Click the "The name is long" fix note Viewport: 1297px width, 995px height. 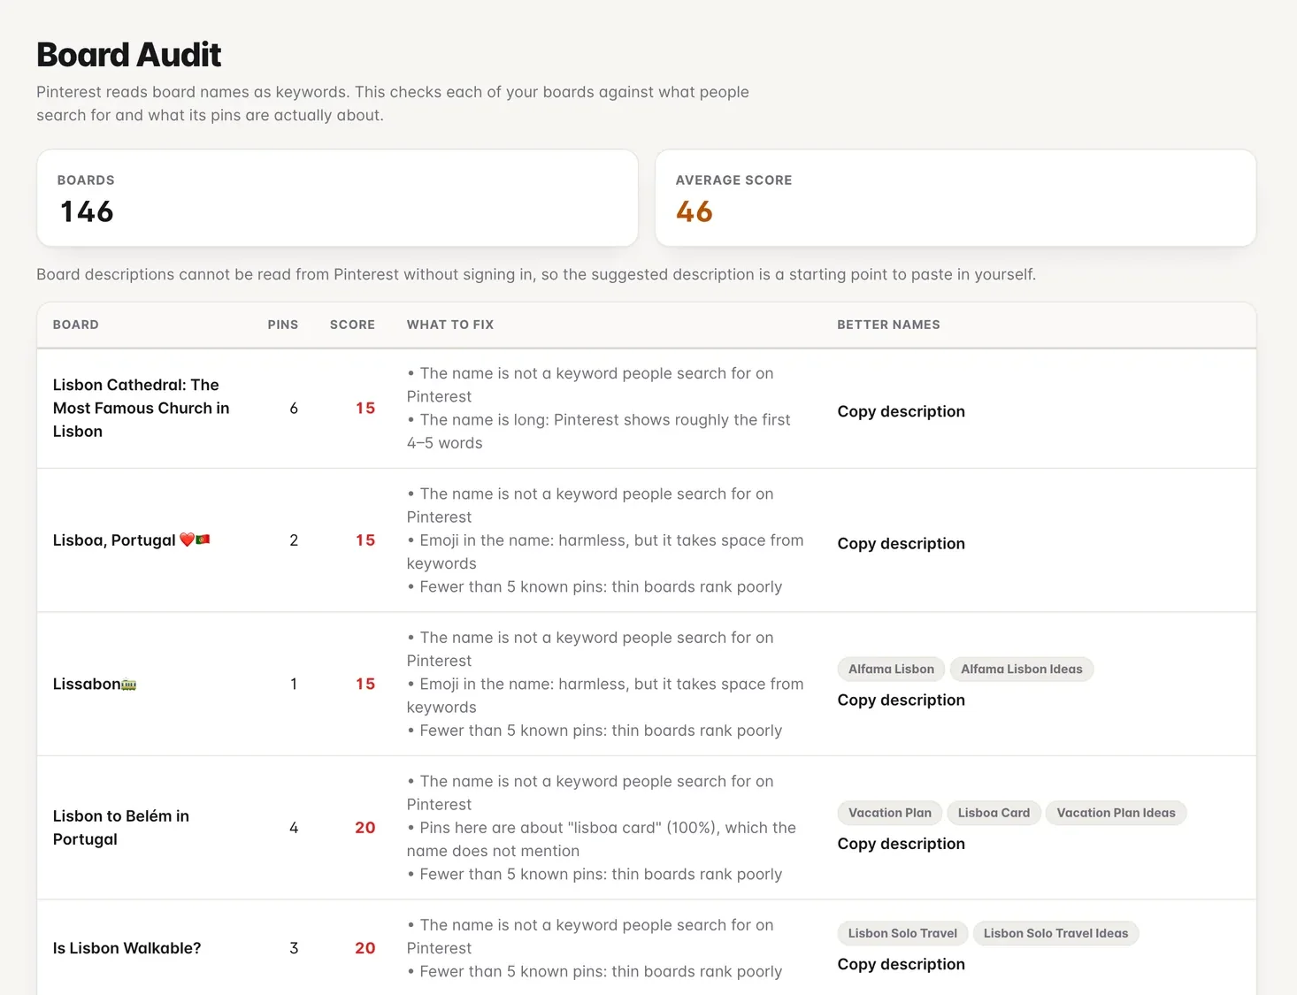pos(599,432)
